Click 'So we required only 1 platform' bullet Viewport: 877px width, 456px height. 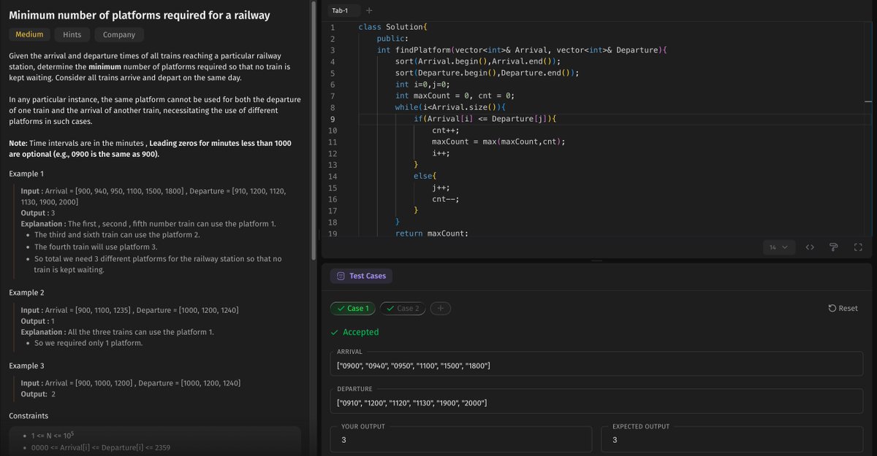[88, 343]
